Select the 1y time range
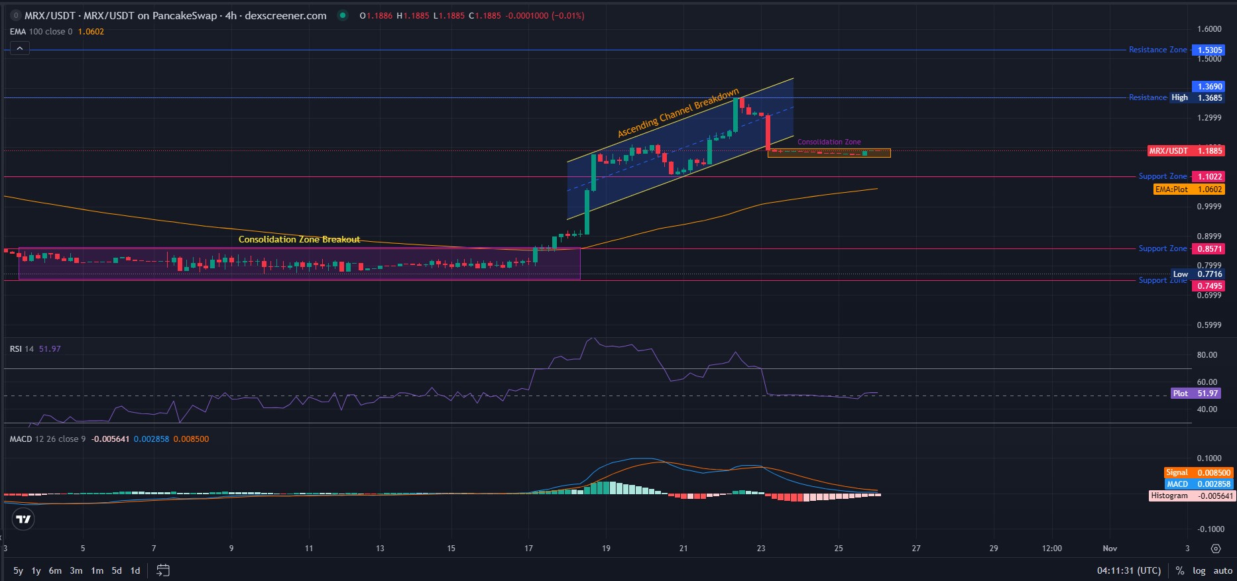This screenshot has height=581, width=1237. [x=36, y=570]
